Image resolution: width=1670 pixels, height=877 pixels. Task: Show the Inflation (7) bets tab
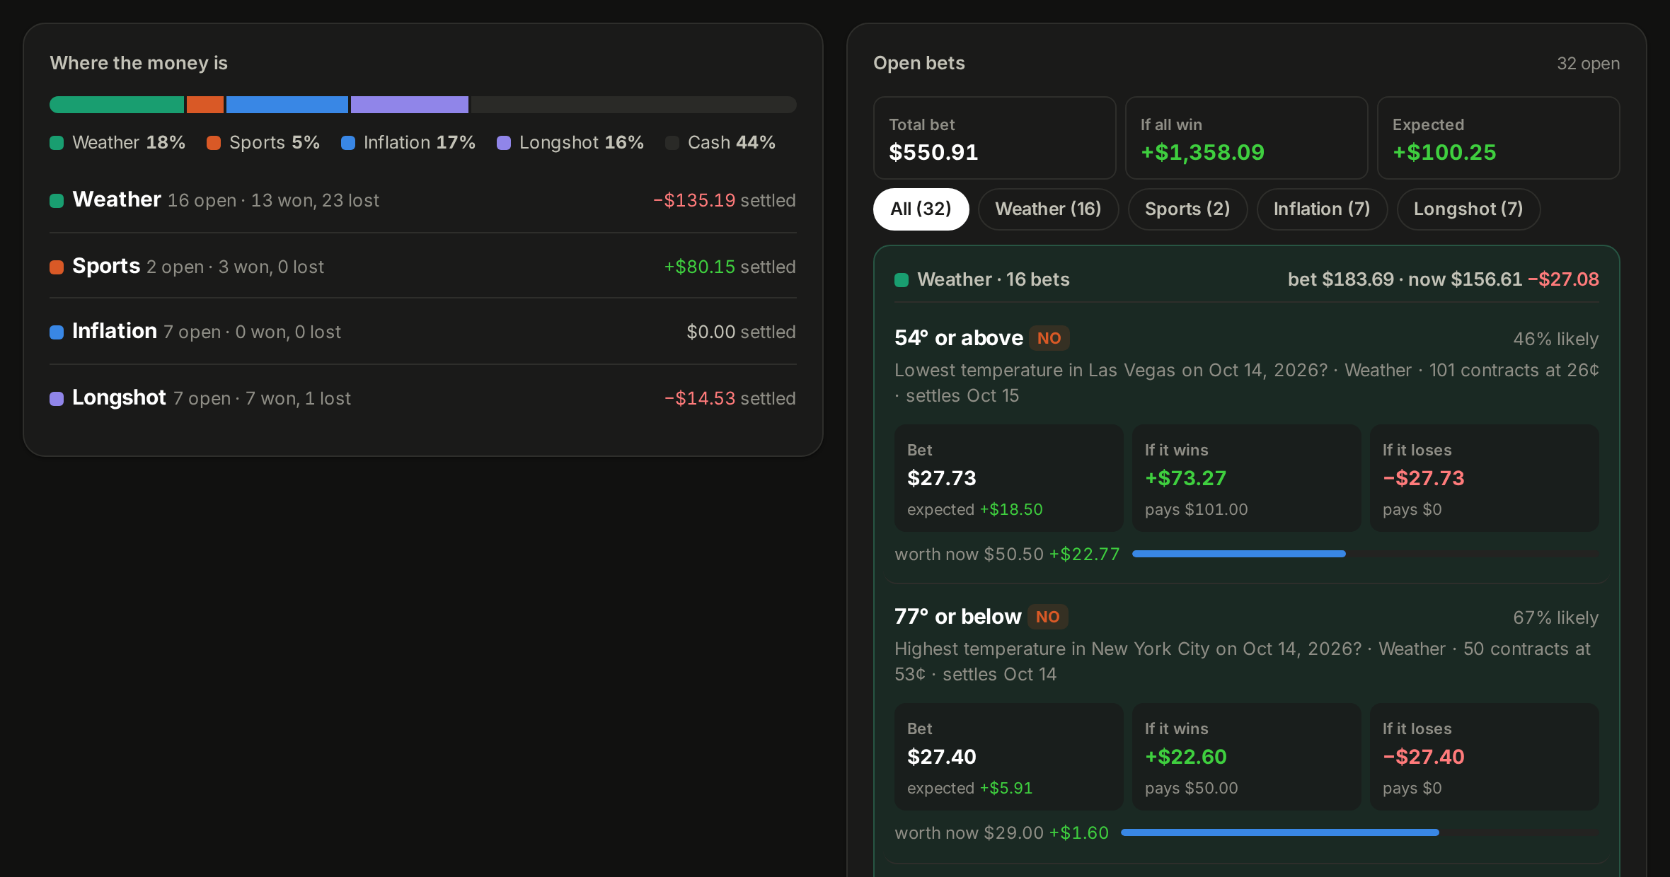[1322, 209]
